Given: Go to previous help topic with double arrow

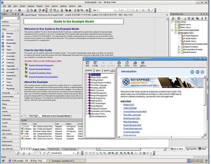Looking at the screenshot, I should point(197,72).
